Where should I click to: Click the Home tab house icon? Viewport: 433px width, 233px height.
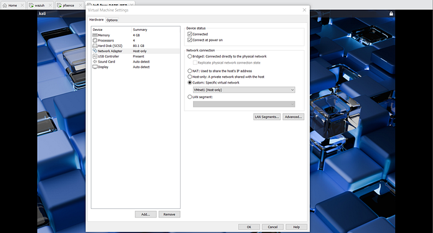point(5,5)
